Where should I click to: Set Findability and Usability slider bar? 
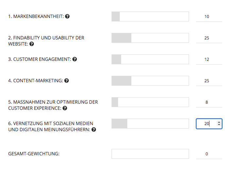tap(150, 38)
